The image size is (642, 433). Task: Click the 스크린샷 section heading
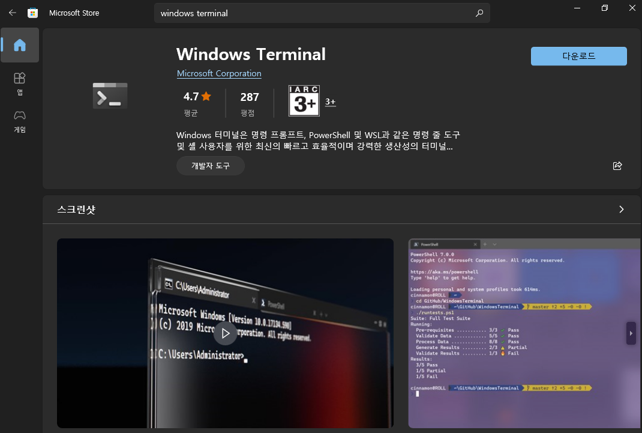click(x=76, y=210)
